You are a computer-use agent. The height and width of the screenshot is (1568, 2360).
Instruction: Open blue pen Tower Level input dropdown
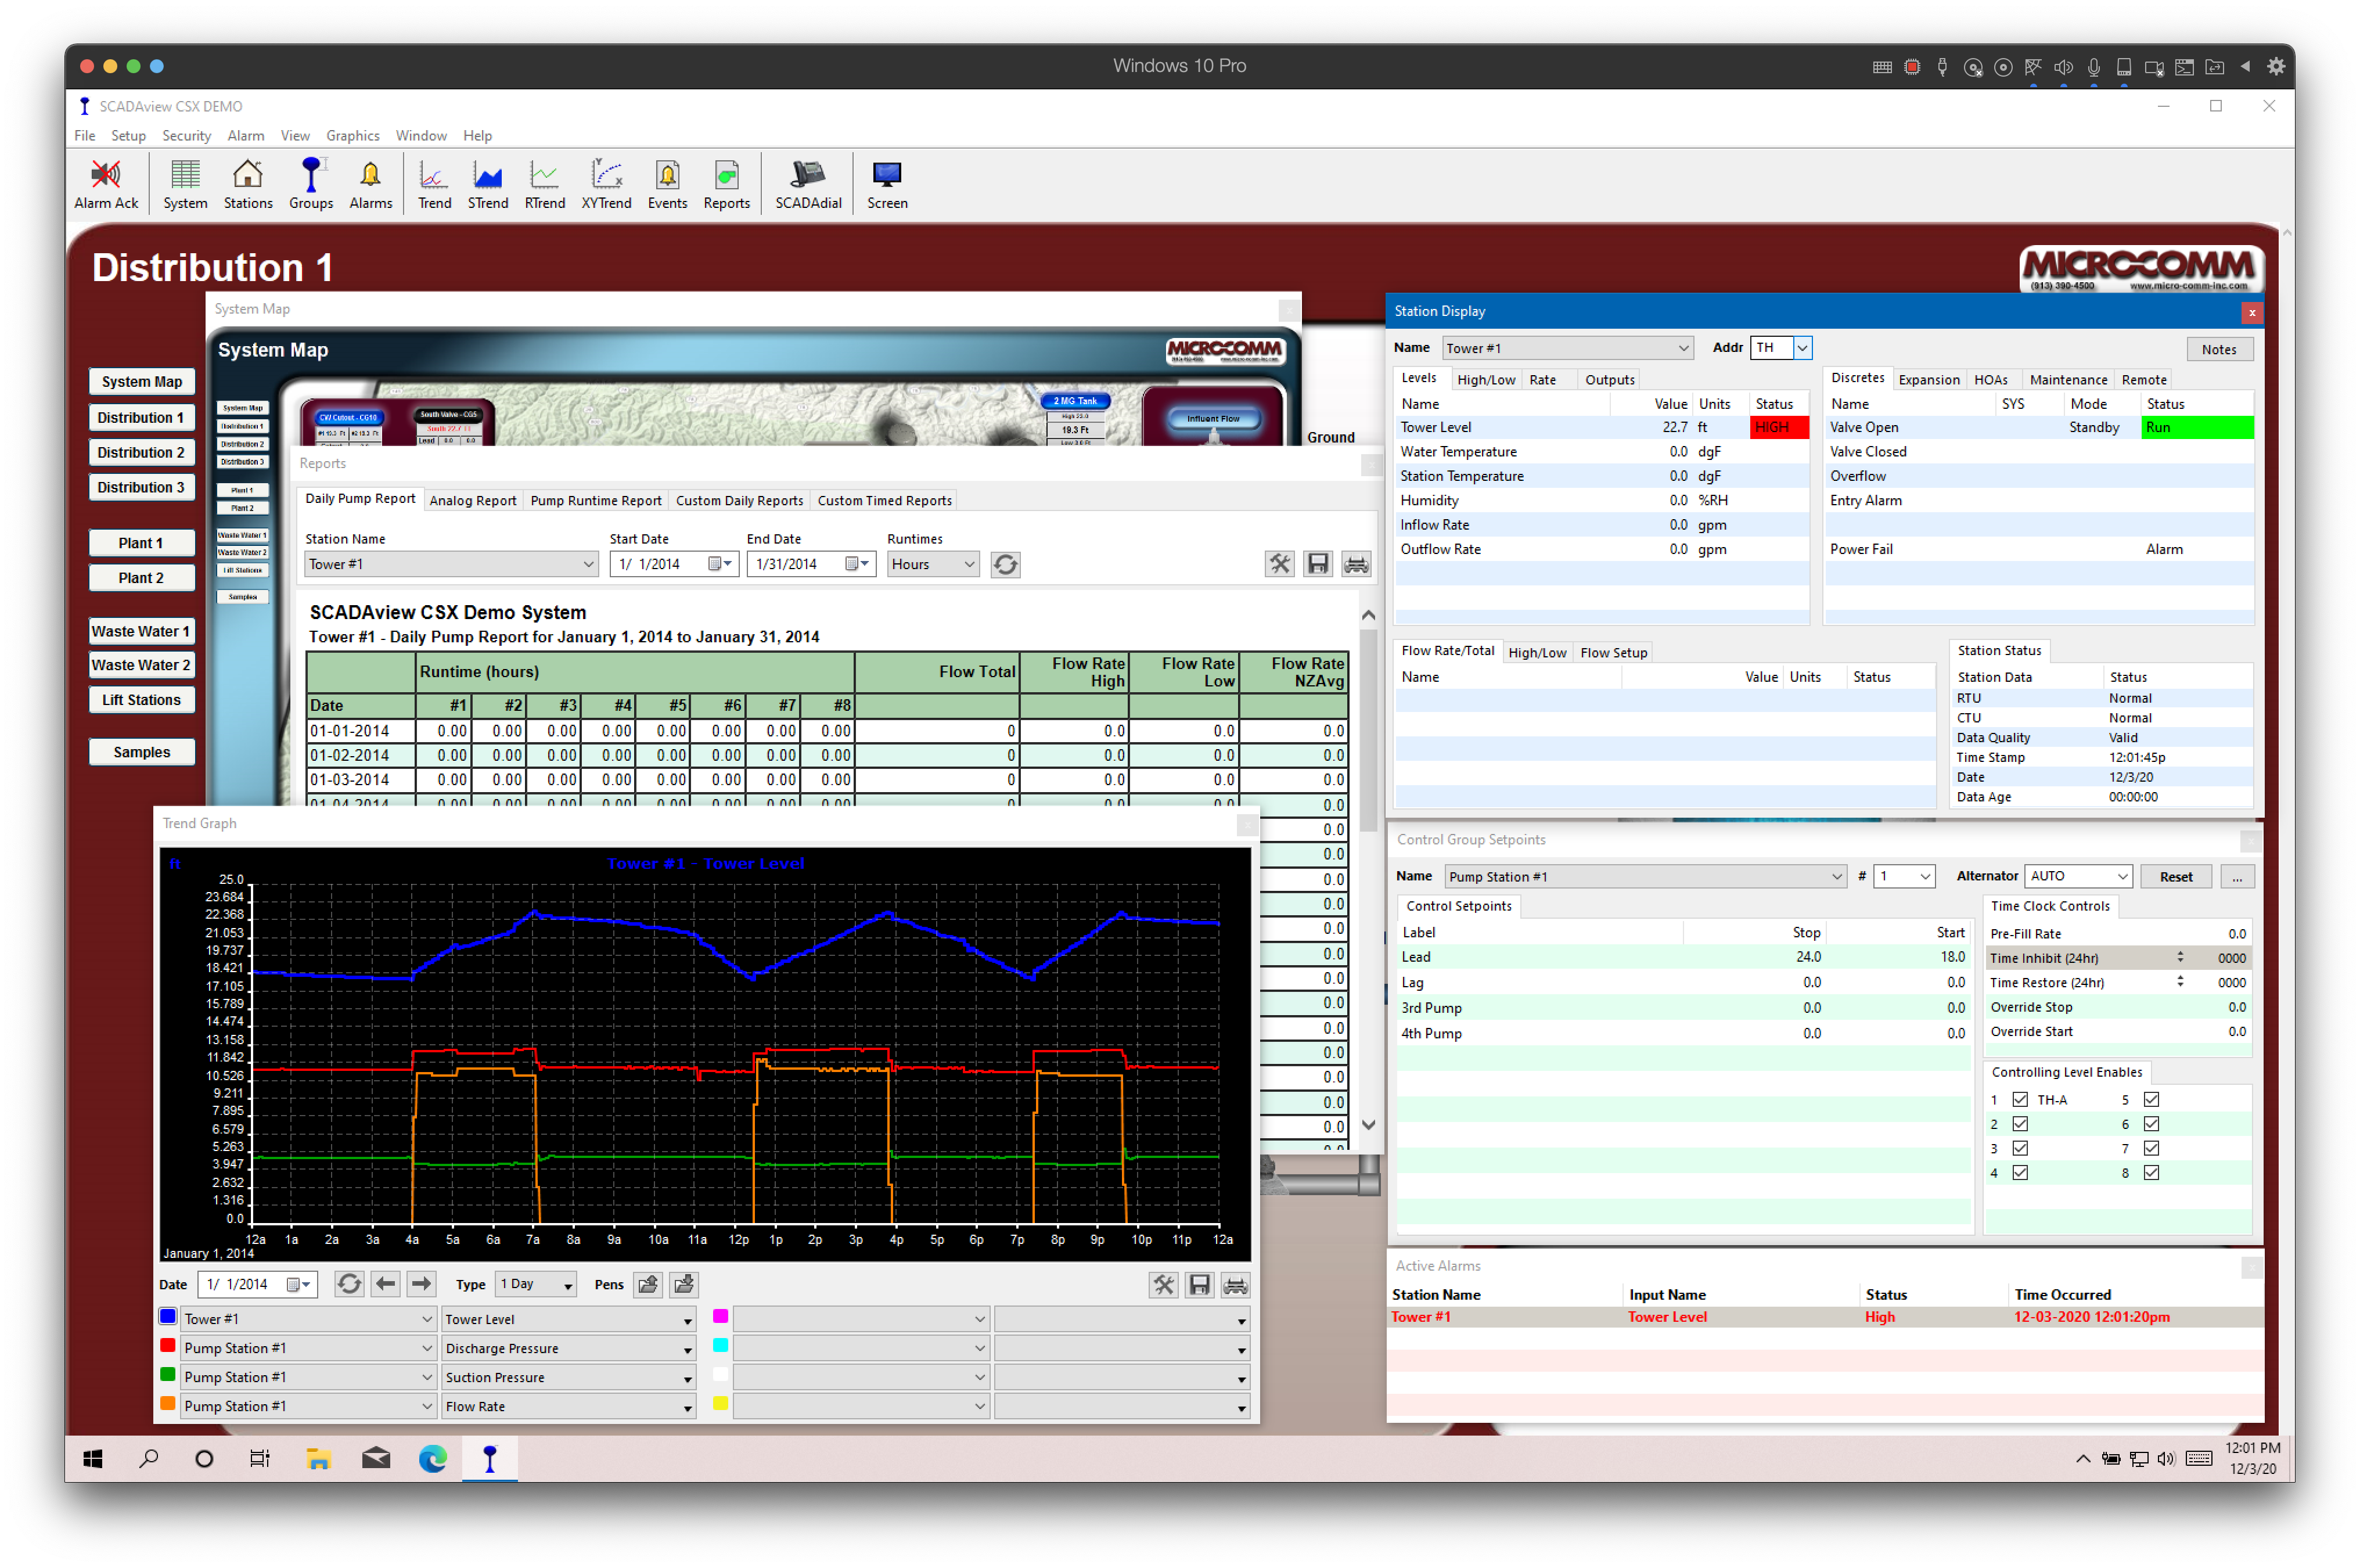coord(569,1319)
